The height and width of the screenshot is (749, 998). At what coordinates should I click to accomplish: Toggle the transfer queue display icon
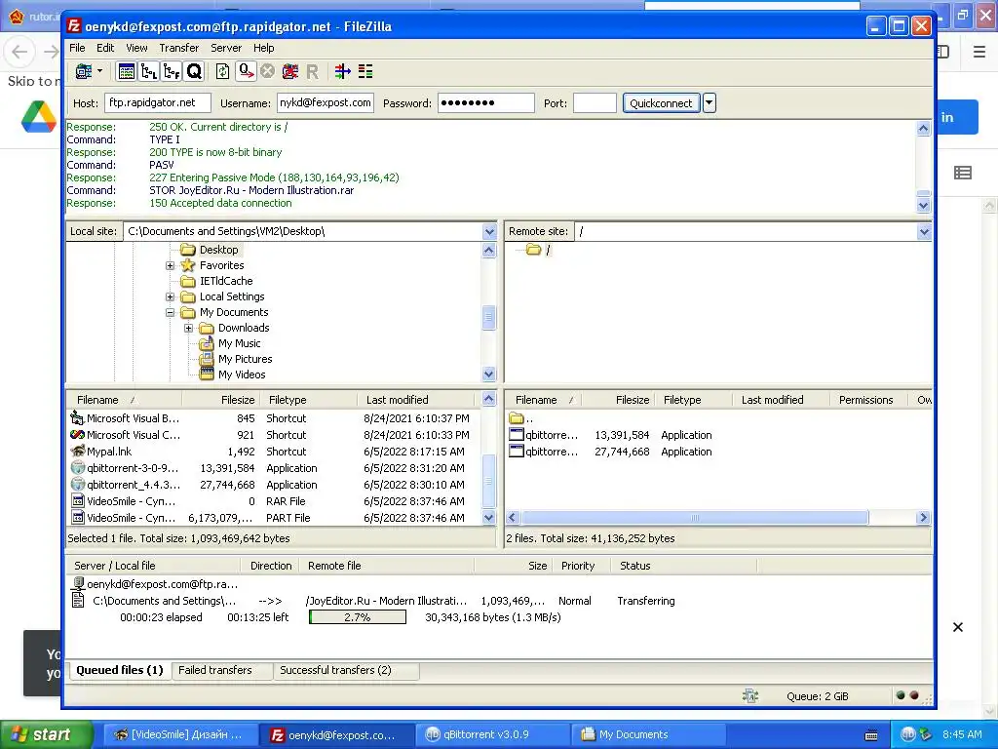(x=194, y=71)
